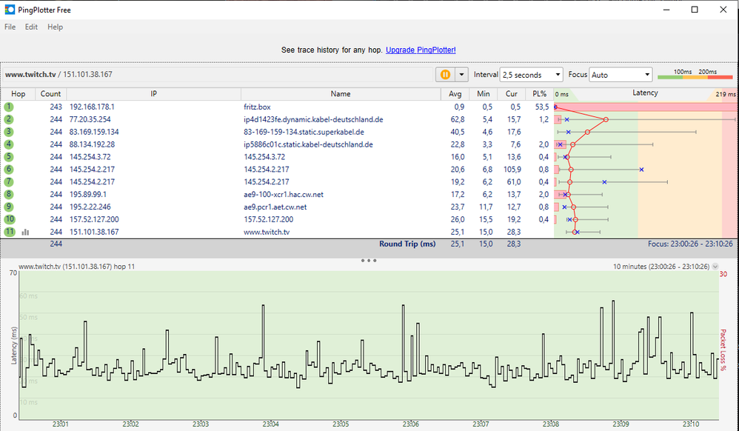Select www.twitch.tv in Name column
Viewport: 739px width, 431px height.
267,232
